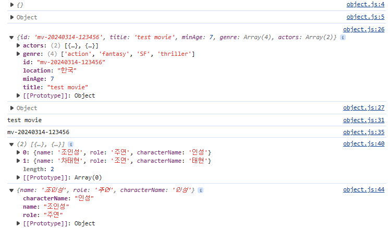
Task: Expand the Object logged at object.js:5
Action: 11,17
